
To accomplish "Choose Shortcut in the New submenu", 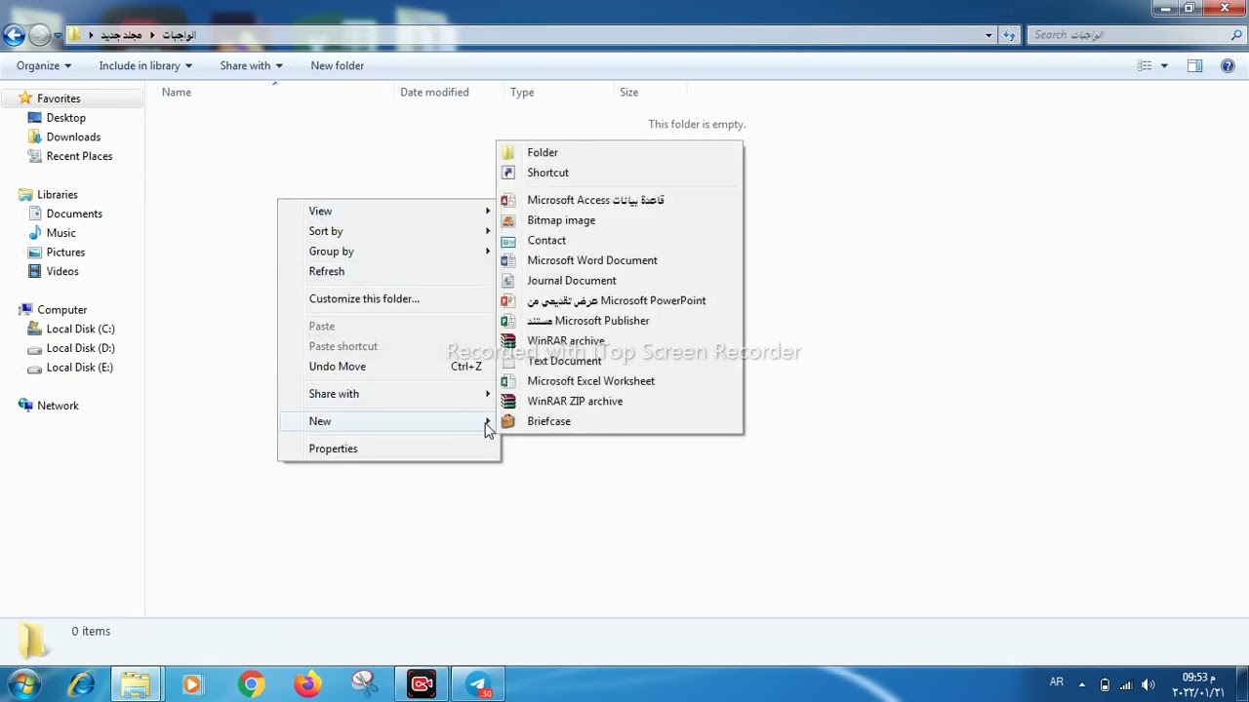I will pos(620,173).
